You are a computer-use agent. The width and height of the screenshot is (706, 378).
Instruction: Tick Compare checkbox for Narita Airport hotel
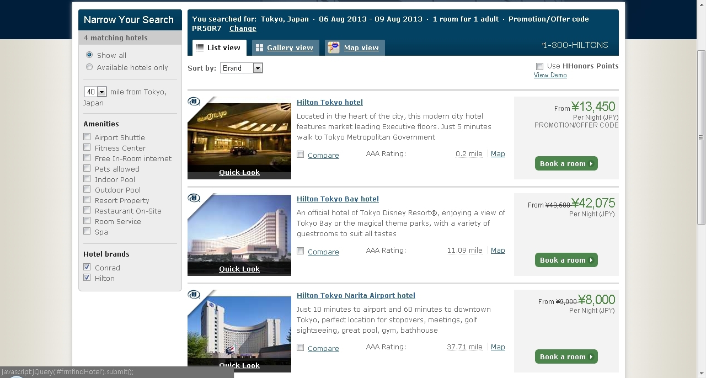301,348
